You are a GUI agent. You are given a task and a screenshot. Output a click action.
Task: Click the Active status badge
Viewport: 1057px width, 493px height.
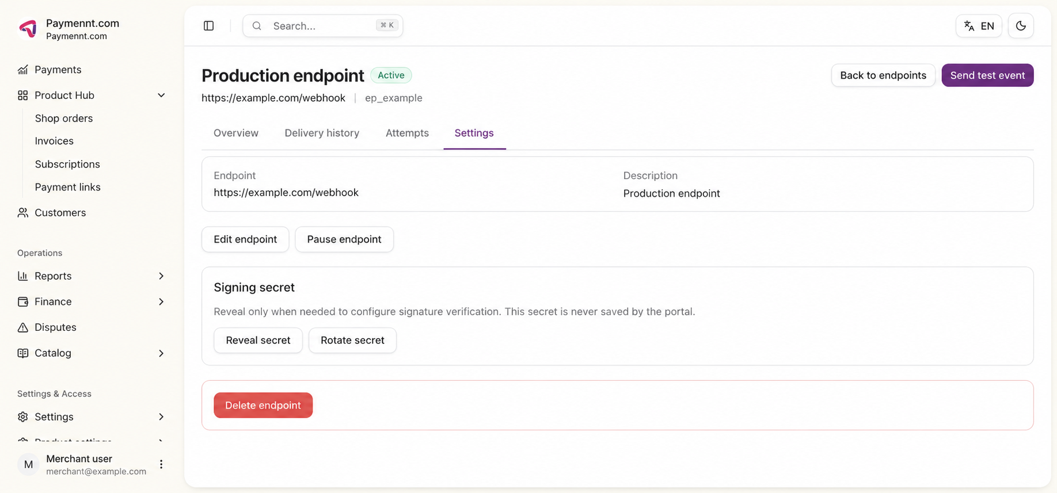pyautogui.click(x=391, y=75)
